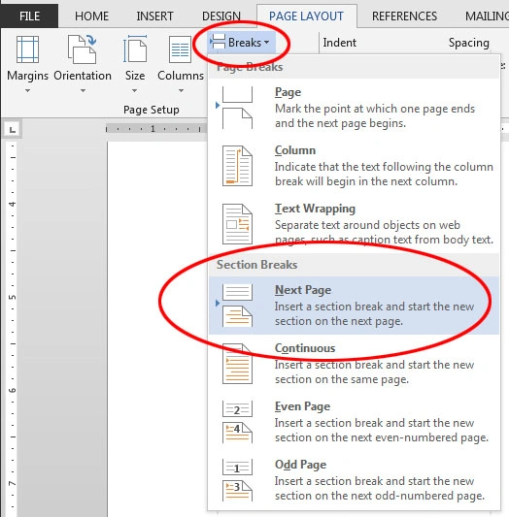This screenshot has width=509, height=517.
Task: Choose the Text Wrapping entry title
Action: 315,209
